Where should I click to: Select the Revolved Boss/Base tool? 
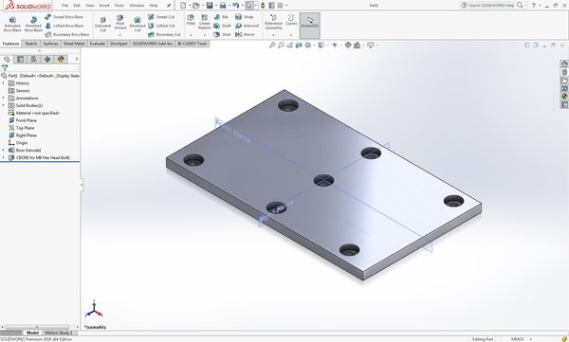pos(33,24)
